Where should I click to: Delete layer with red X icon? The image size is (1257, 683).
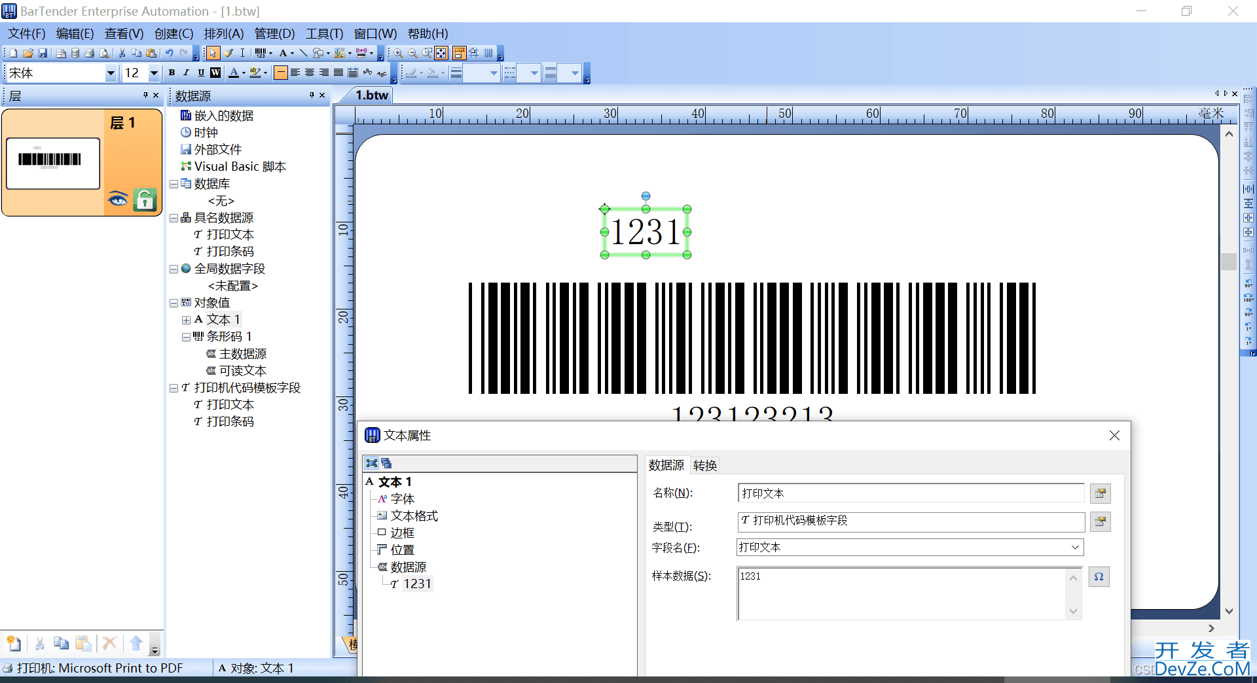(x=109, y=643)
